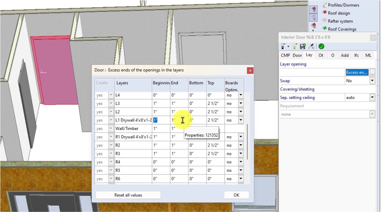Click the End value field for row L2
The width and height of the screenshot is (381, 212).
point(178,112)
